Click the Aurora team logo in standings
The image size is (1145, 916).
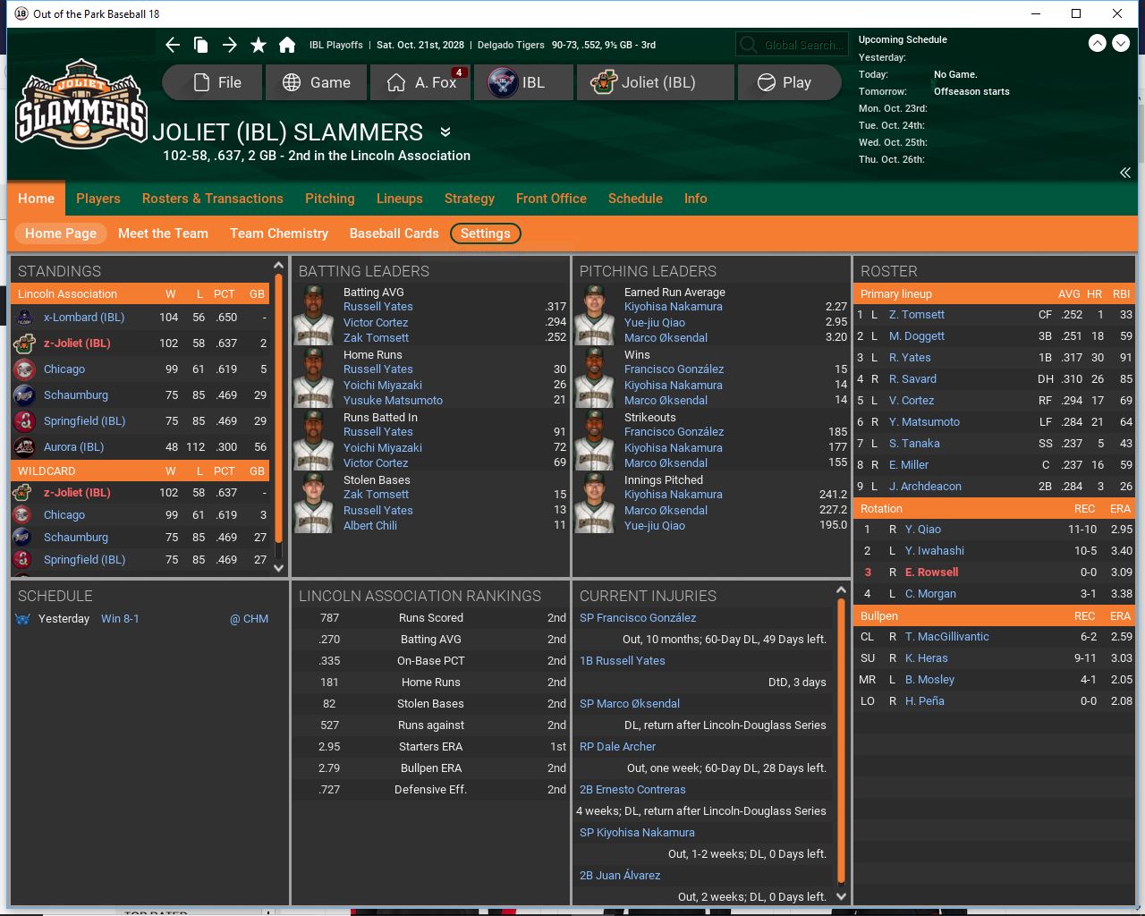click(25, 447)
